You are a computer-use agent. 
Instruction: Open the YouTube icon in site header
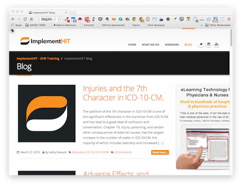point(216,44)
